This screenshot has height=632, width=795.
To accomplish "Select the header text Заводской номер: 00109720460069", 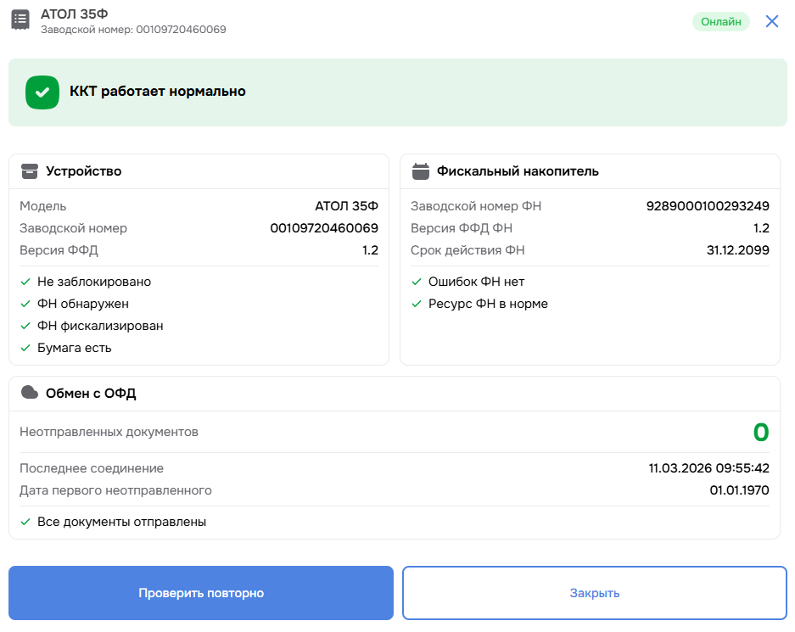I will pyautogui.click(x=133, y=30).
